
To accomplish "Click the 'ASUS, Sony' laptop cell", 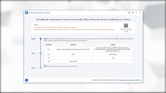I will click(113, 54).
